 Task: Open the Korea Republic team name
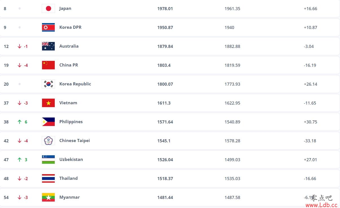pyautogui.click(x=75, y=84)
